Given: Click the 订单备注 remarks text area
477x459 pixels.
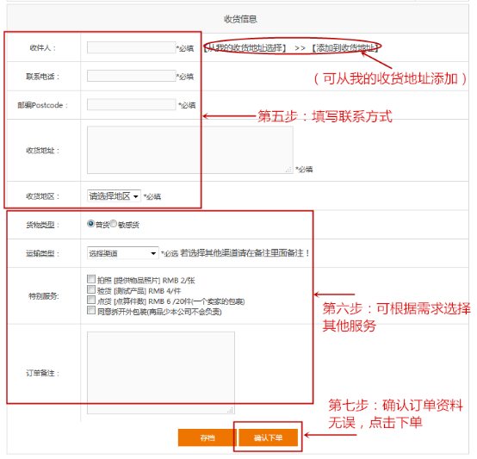Looking at the screenshot, I should click(x=161, y=373).
